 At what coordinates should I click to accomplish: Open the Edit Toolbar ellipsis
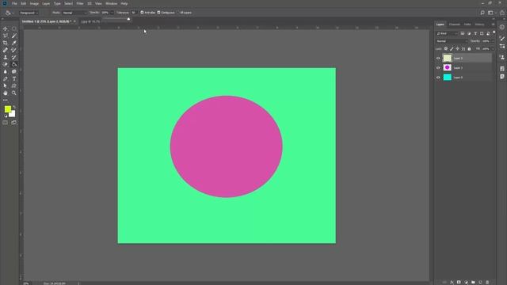(6, 101)
